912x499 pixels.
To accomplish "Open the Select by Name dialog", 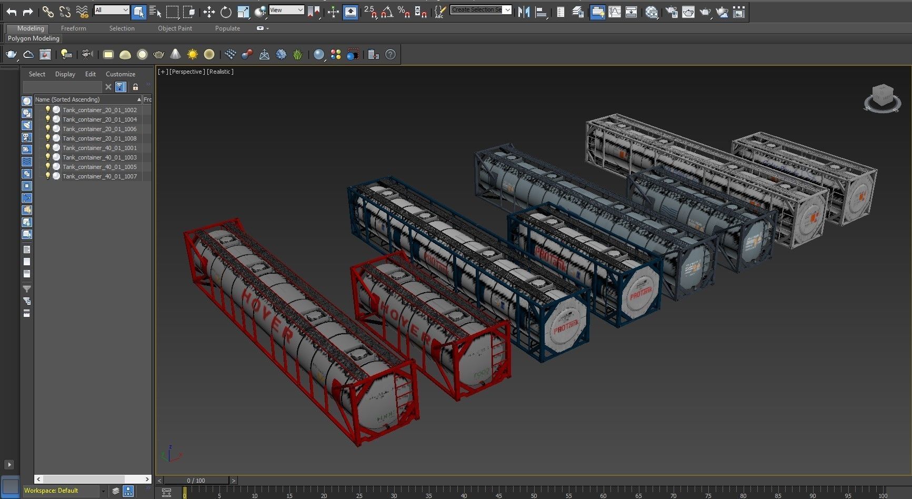I will (155, 12).
